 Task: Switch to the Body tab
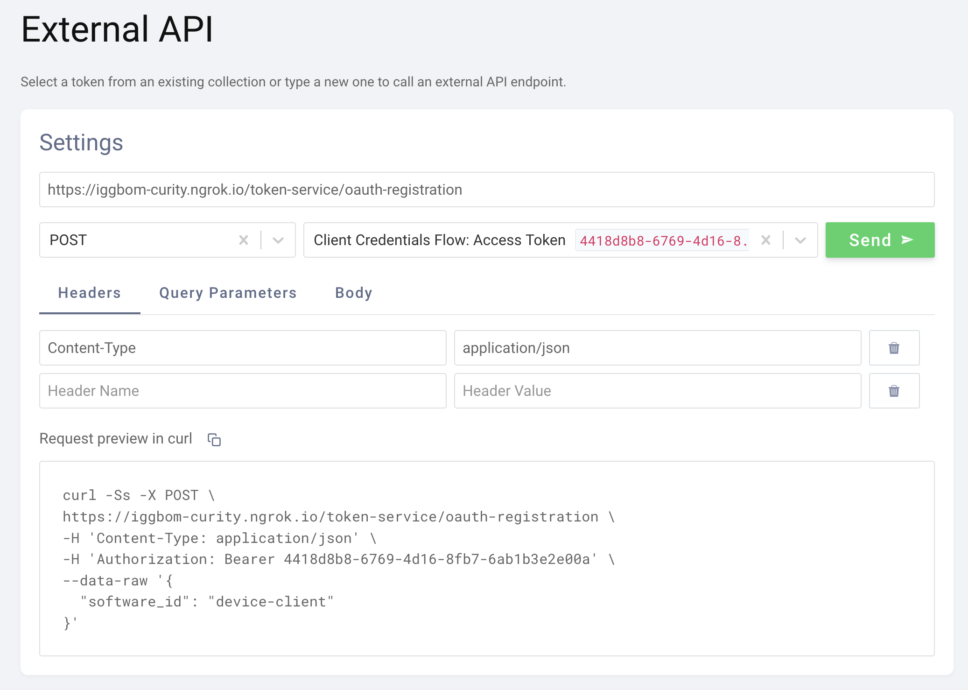click(x=353, y=293)
